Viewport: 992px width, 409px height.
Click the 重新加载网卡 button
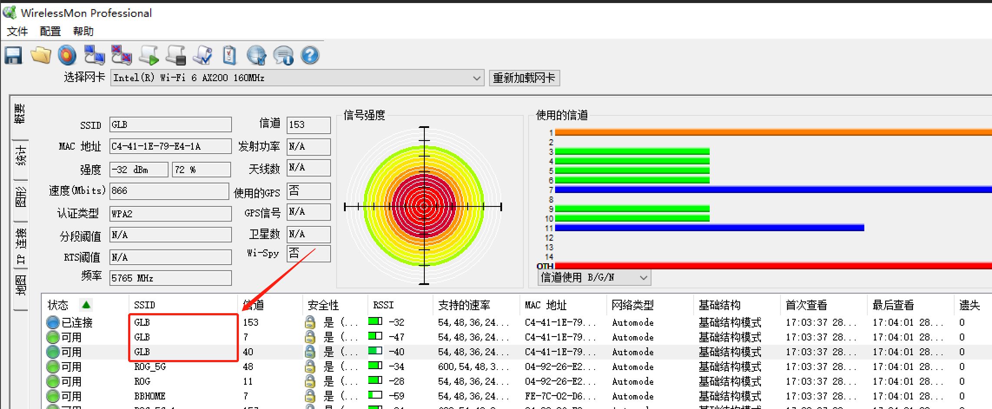pos(524,78)
